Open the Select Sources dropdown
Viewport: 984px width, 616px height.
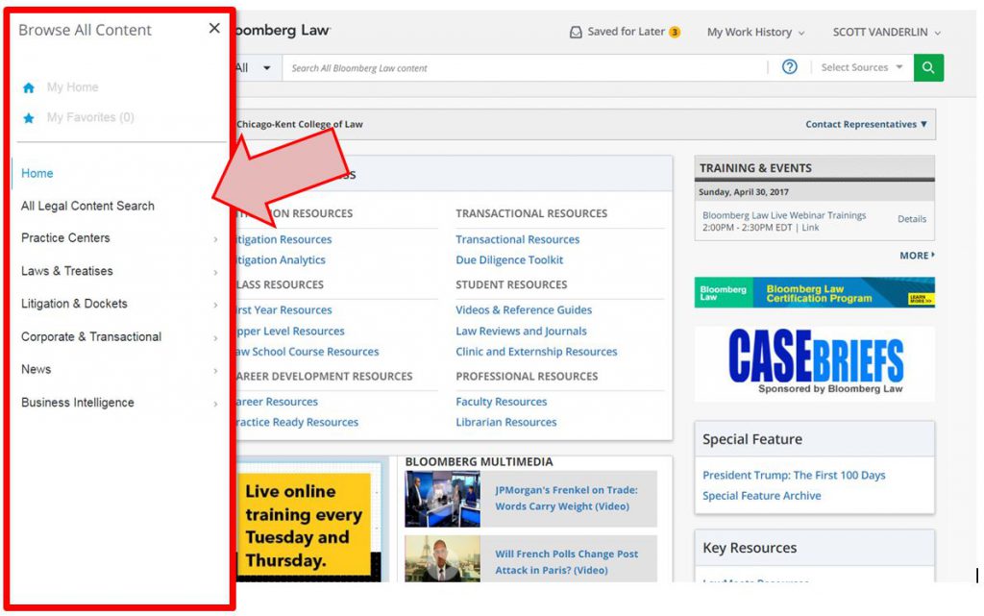pyautogui.click(x=861, y=67)
